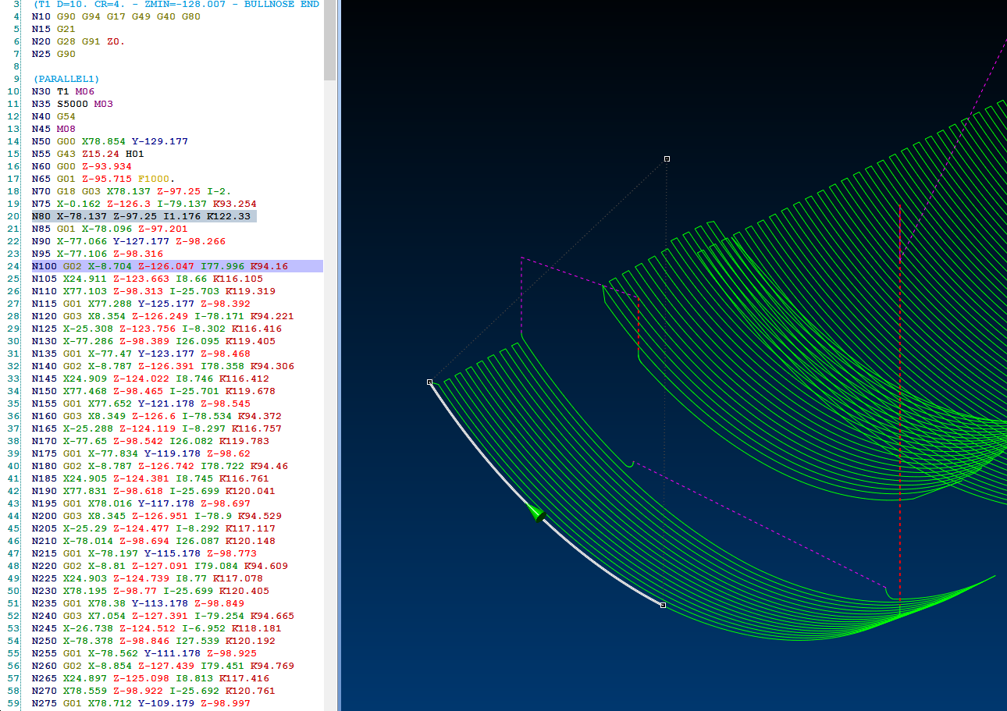The height and width of the screenshot is (711, 1007).
Task: Click the square end marker below the white path
Action: [663, 606]
